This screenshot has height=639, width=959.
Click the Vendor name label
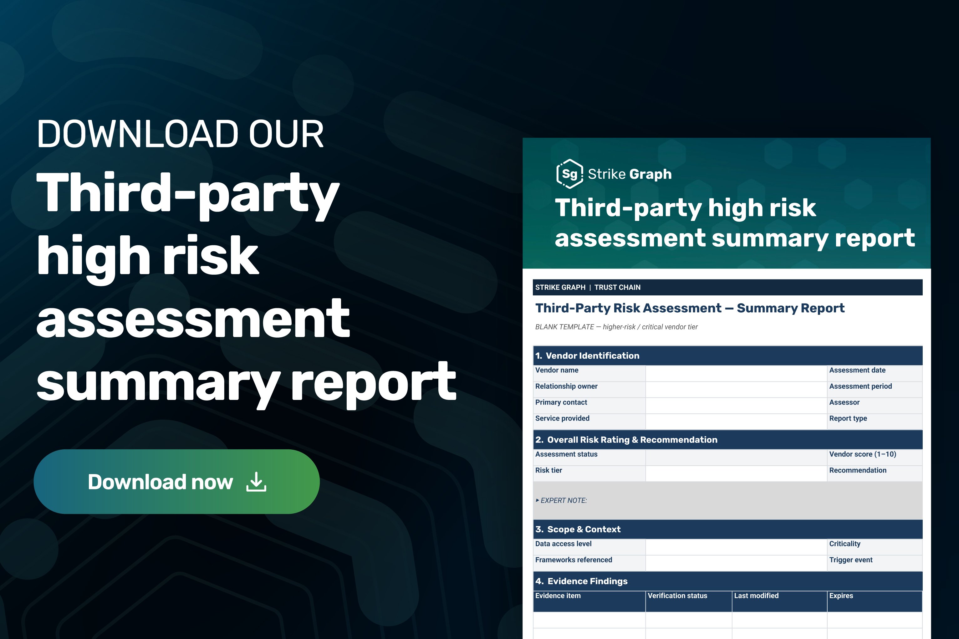557,370
